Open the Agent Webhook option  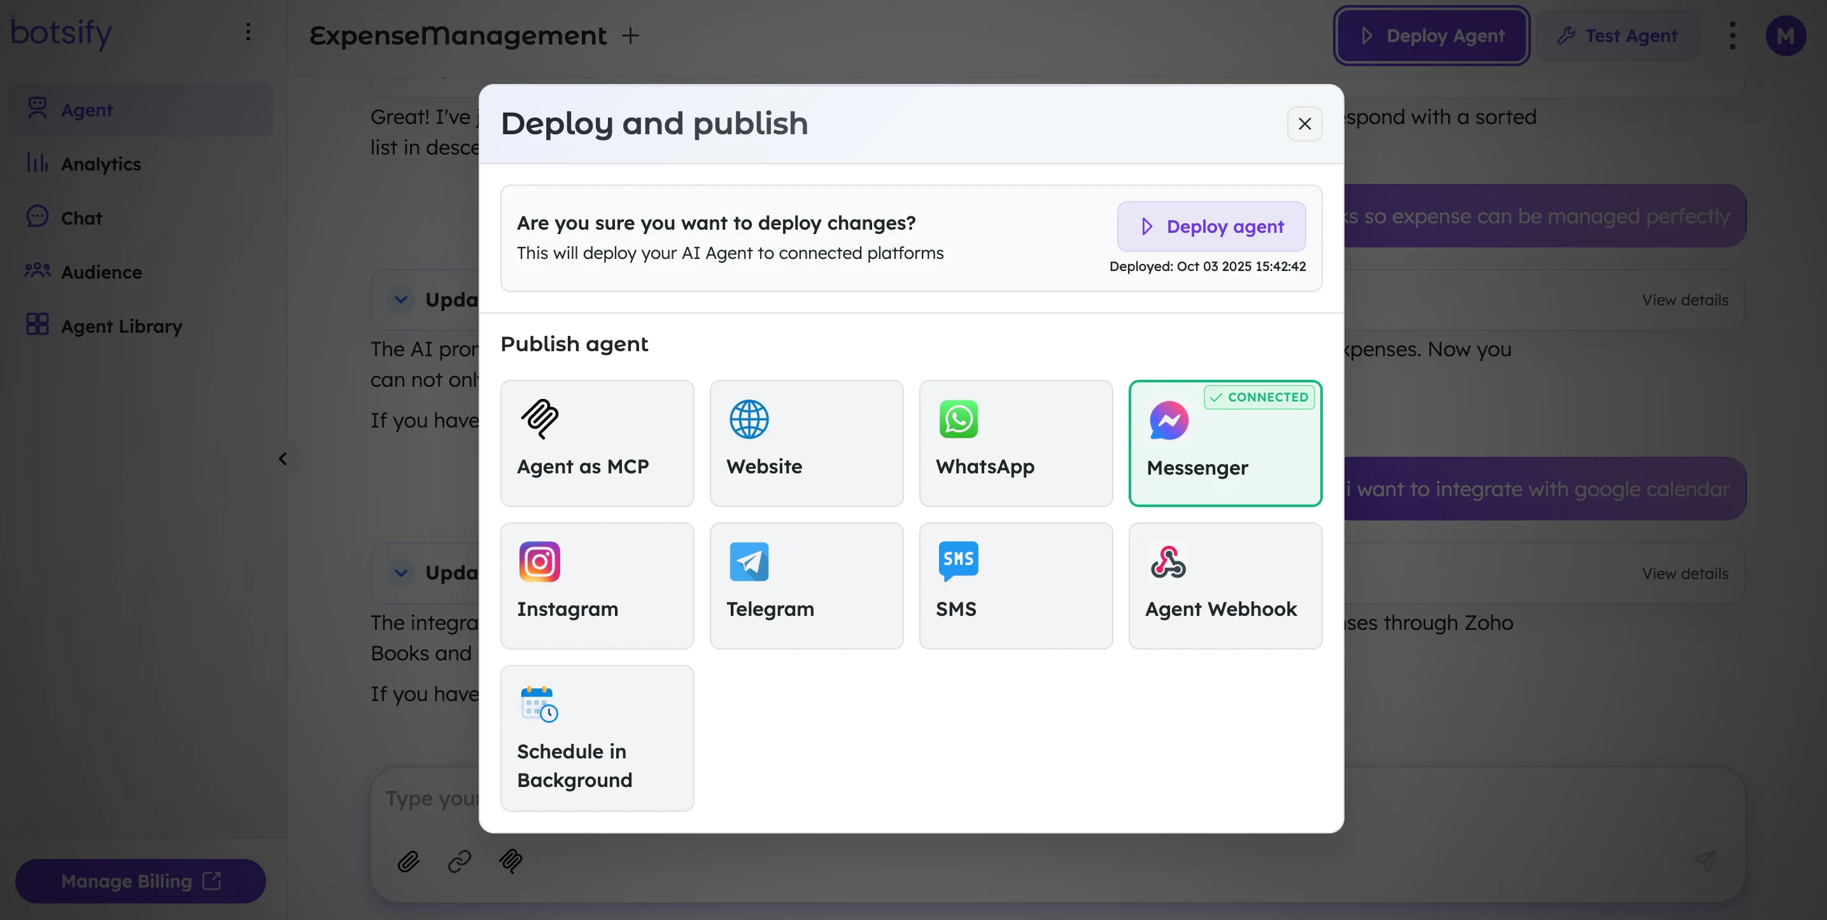click(1224, 585)
